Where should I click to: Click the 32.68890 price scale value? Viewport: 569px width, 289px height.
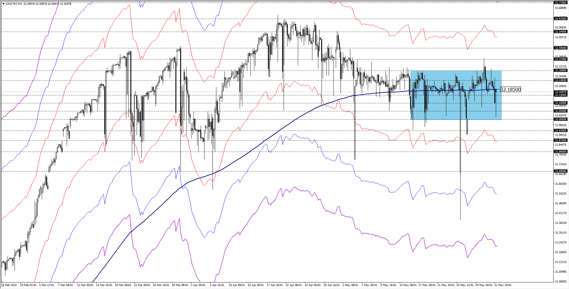(x=561, y=8)
